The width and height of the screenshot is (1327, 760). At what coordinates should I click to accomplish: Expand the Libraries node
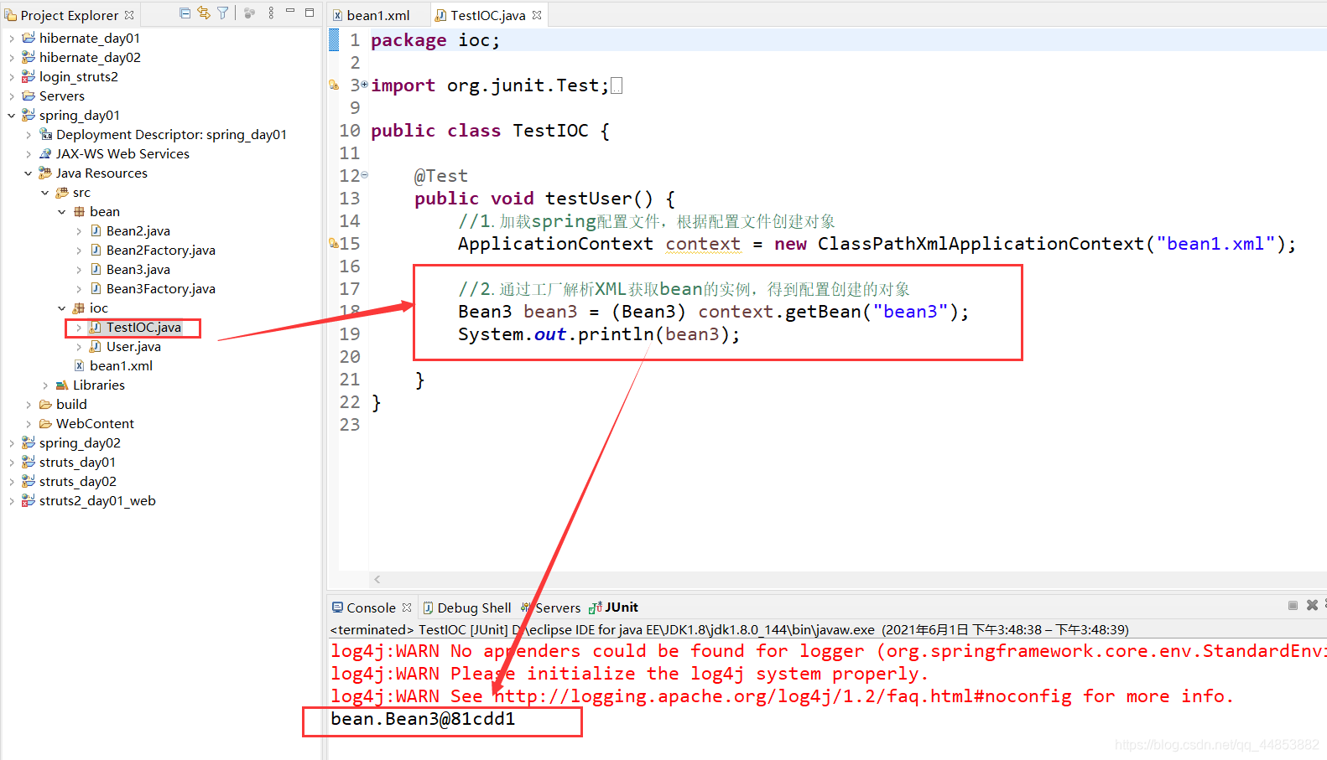(x=44, y=385)
